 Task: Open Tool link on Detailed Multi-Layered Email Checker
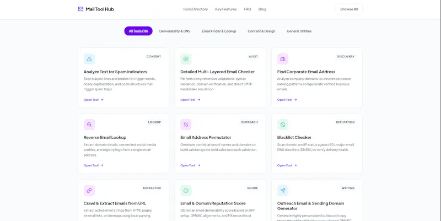click(190, 100)
